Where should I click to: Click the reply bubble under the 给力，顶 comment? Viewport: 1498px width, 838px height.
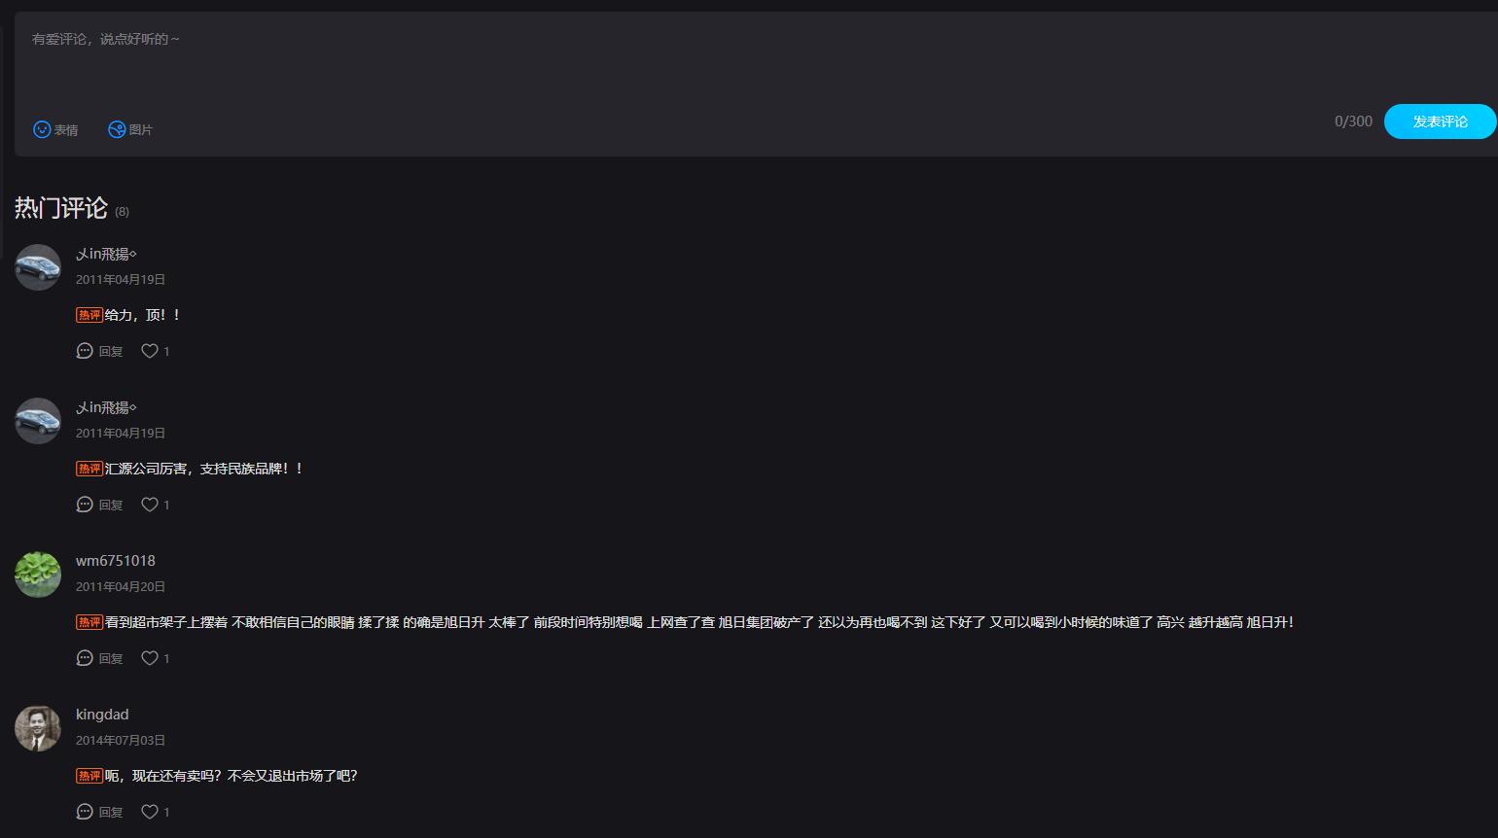pyautogui.click(x=85, y=351)
